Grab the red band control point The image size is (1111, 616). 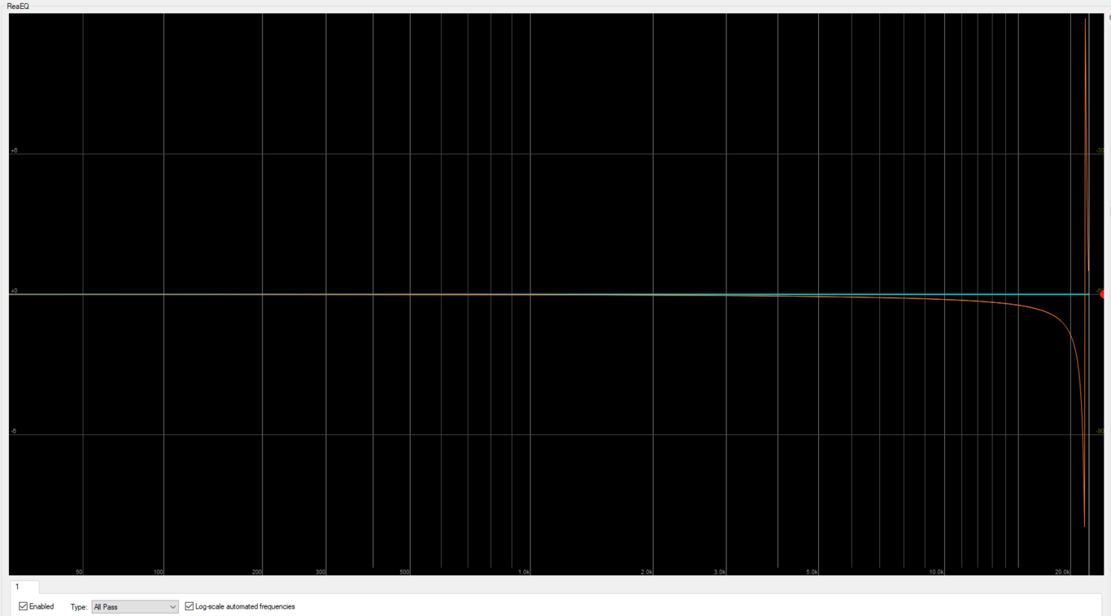tap(1103, 294)
